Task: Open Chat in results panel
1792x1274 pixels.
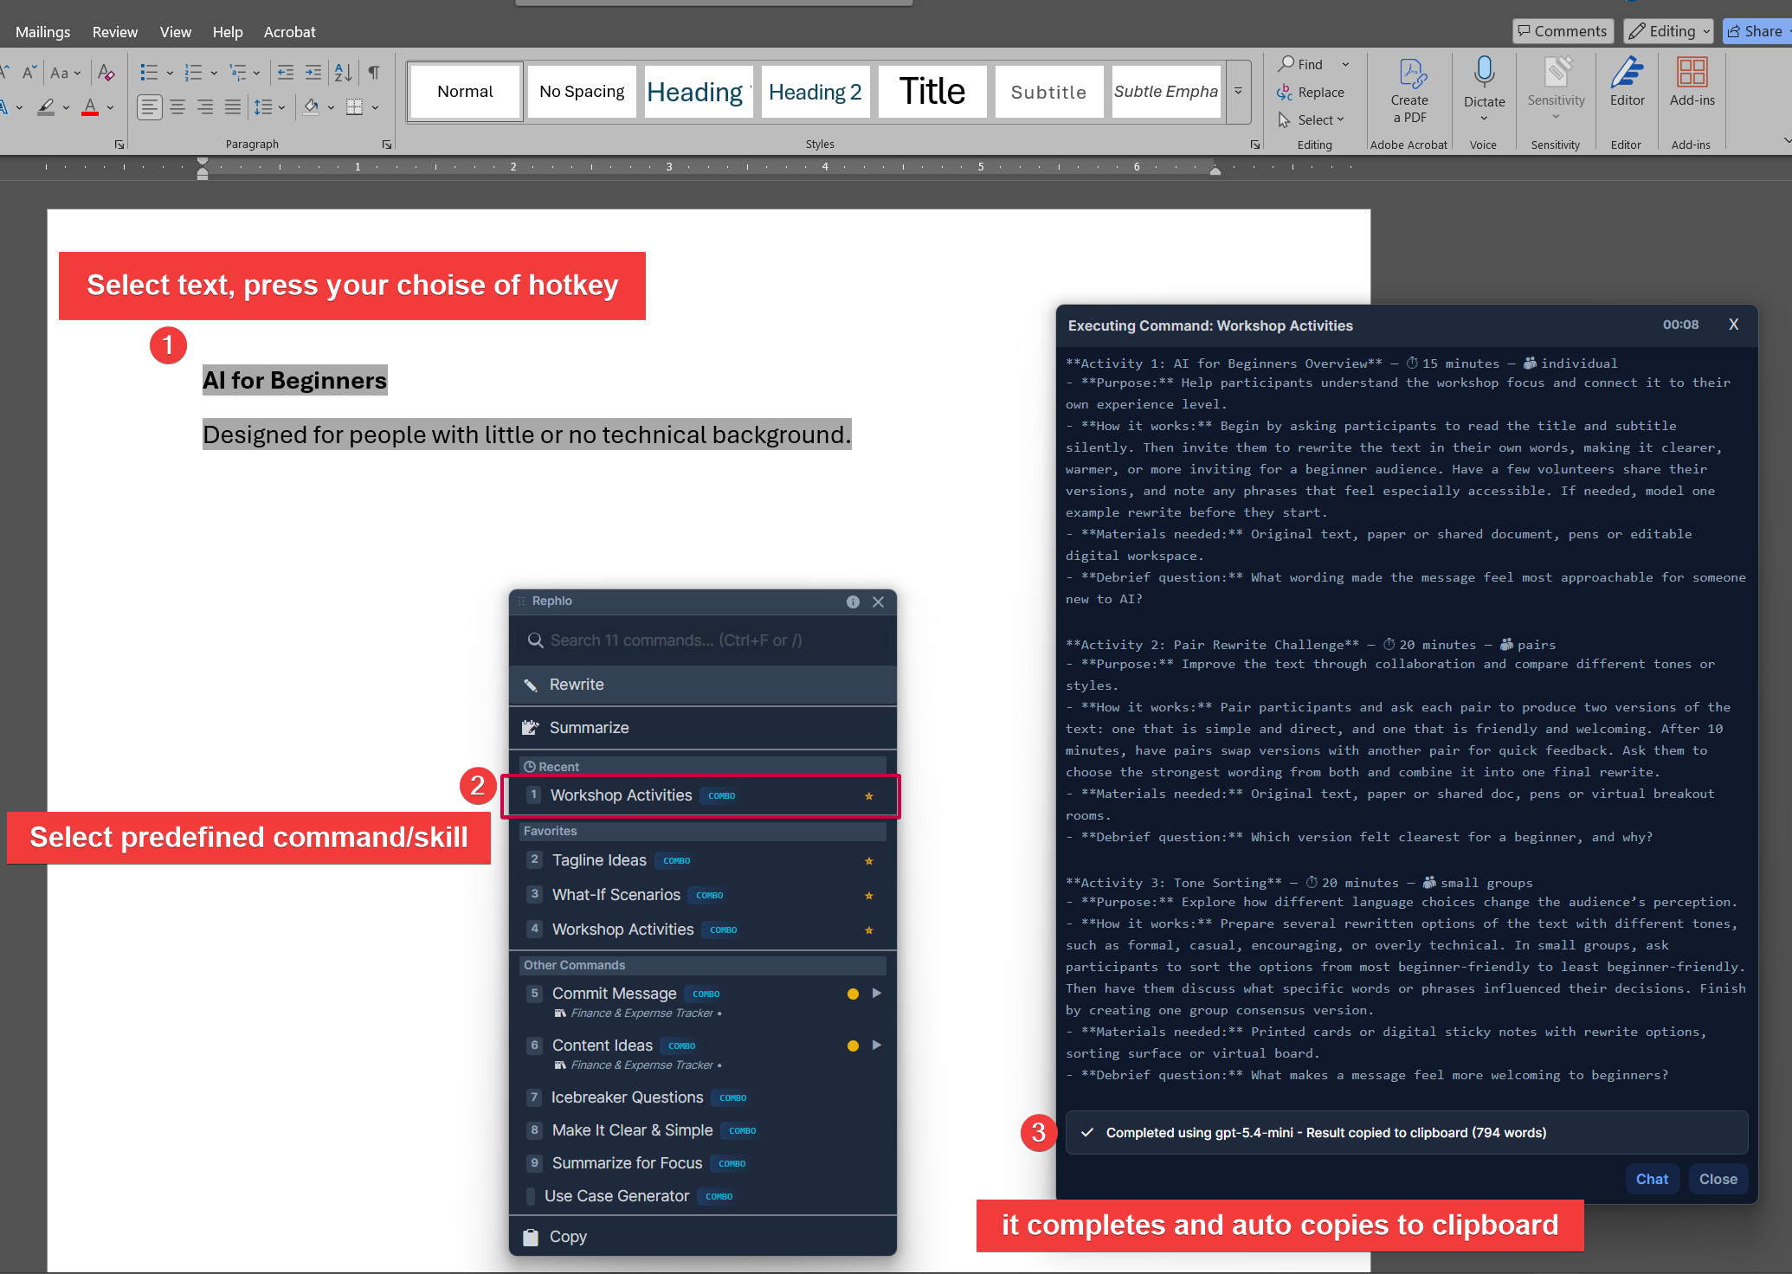Action: (x=1652, y=1179)
